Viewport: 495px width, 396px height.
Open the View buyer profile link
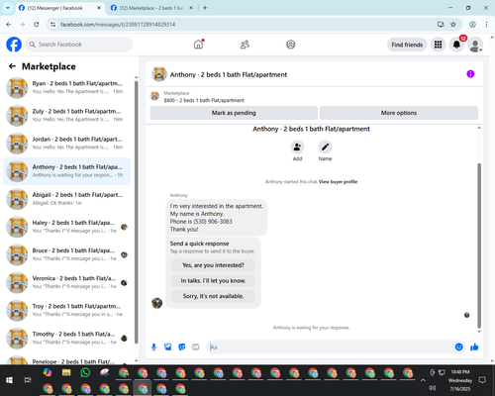338,182
